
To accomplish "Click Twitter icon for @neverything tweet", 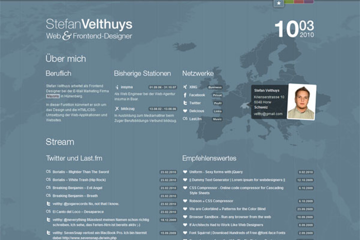I will (x=48, y=220).
